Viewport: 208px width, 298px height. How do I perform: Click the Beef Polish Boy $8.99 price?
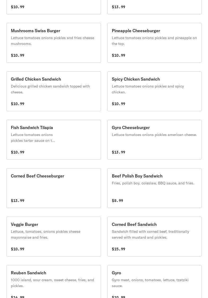117,201
